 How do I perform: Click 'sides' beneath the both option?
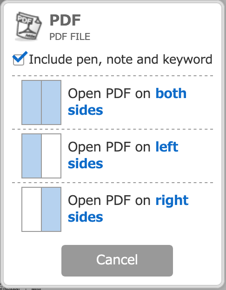coord(85,110)
